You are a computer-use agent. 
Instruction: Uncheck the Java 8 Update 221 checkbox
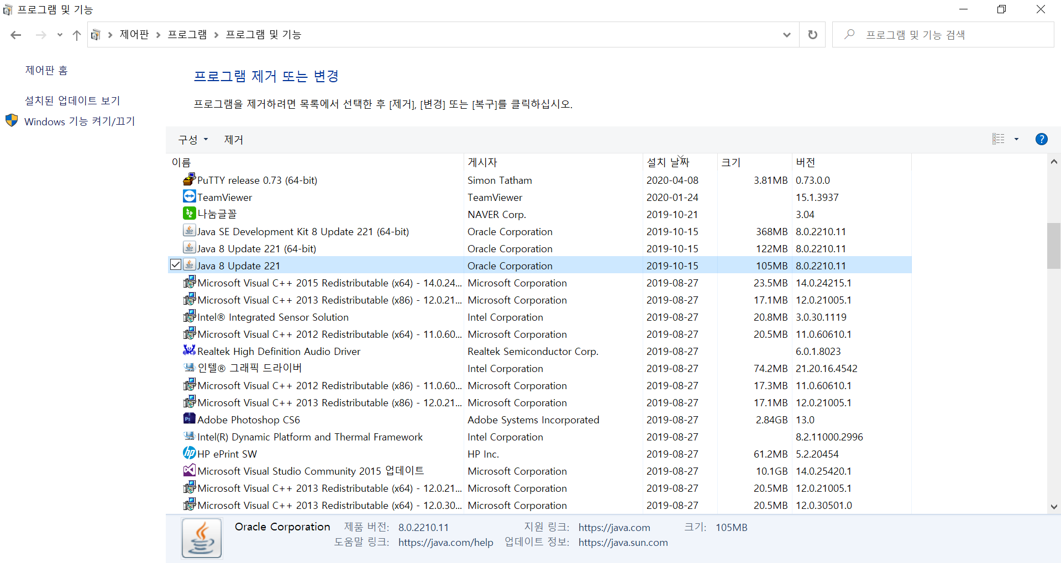tap(176, 265)
